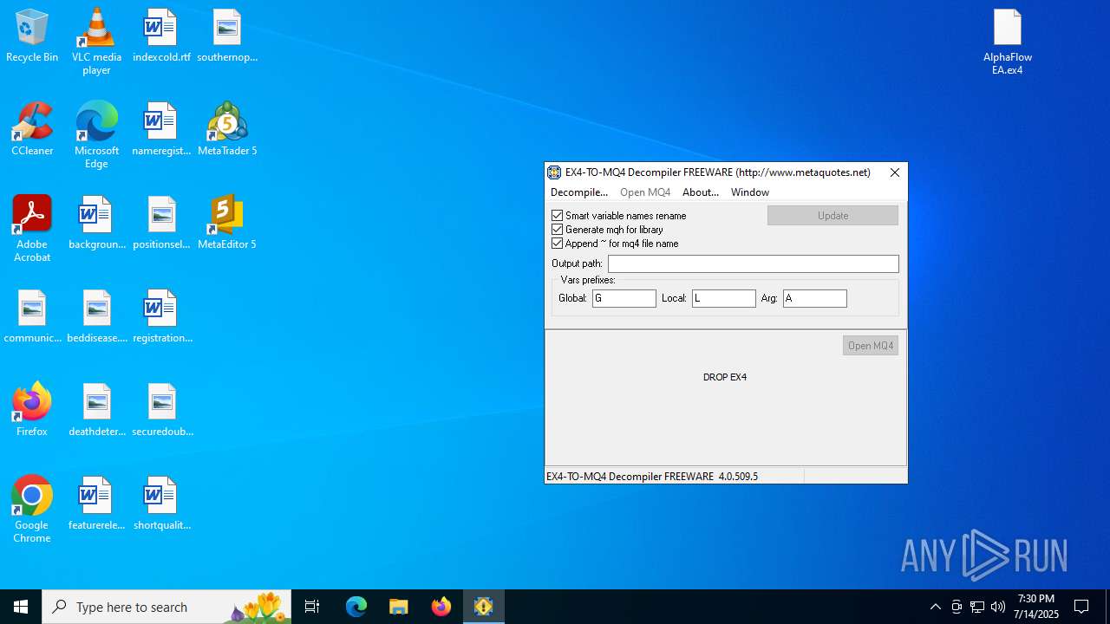Select CCleaner desktop shortcut

(32, 130)
